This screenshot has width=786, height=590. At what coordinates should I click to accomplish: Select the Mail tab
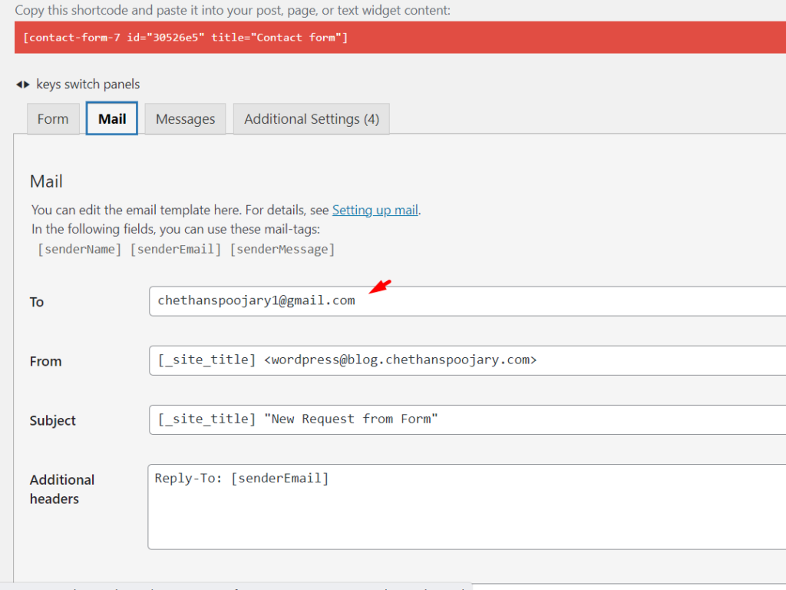[x=112, y=119]
